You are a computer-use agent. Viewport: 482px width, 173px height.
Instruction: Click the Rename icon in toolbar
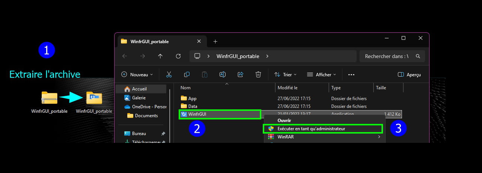(222, 74)
